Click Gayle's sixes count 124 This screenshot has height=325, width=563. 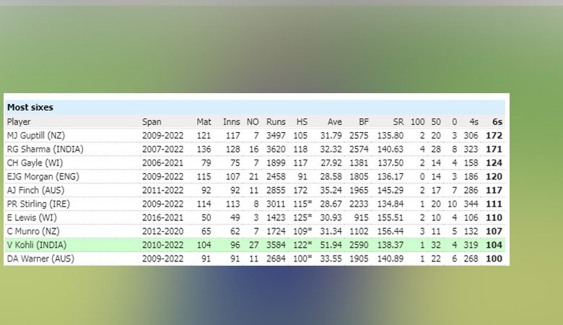[x=494, y=163]
